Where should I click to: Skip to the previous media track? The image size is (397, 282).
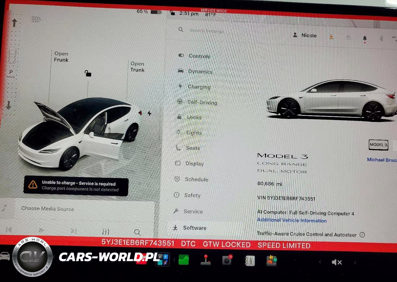tap(9, 230)
